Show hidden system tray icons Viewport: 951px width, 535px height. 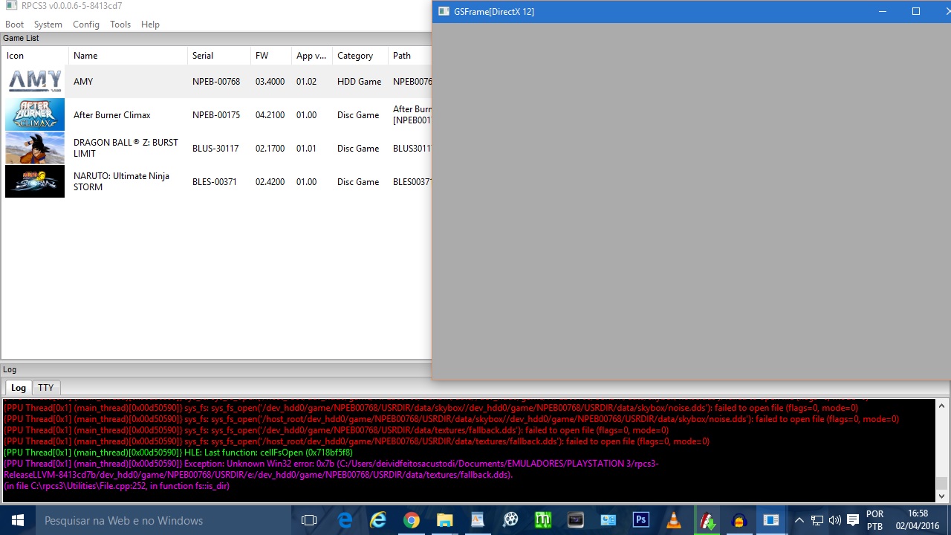click(799, 520)
